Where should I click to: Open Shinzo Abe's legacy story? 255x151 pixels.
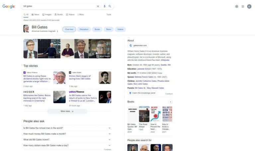point(80,77)
